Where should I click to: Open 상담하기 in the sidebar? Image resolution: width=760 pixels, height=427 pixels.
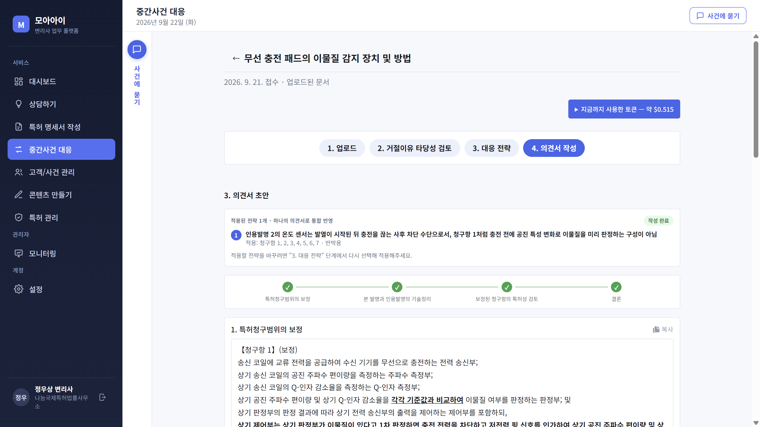click(x=61, y=104)
